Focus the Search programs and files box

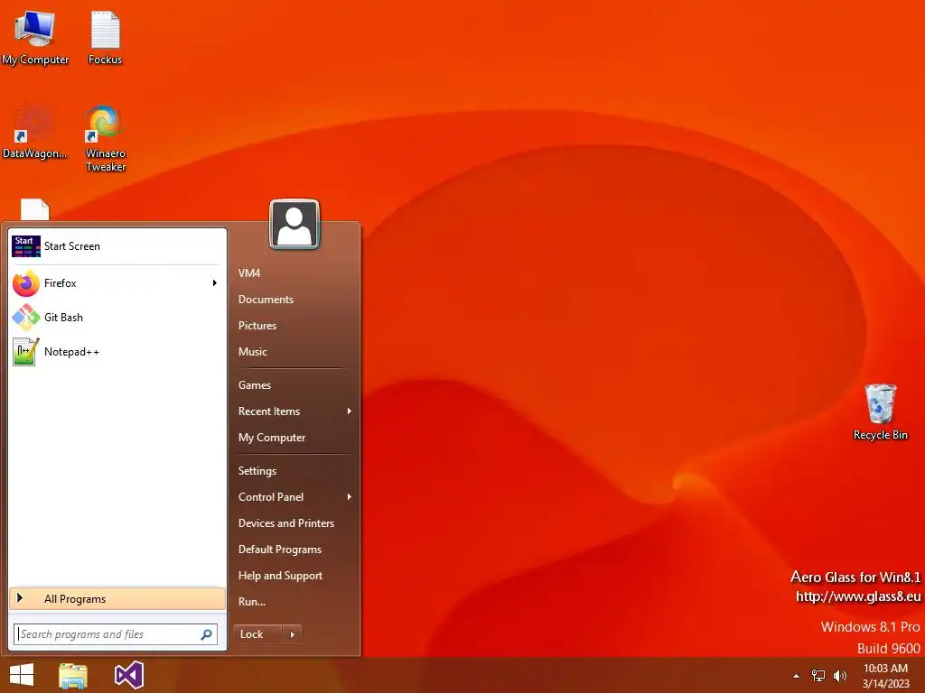(116, 634)
